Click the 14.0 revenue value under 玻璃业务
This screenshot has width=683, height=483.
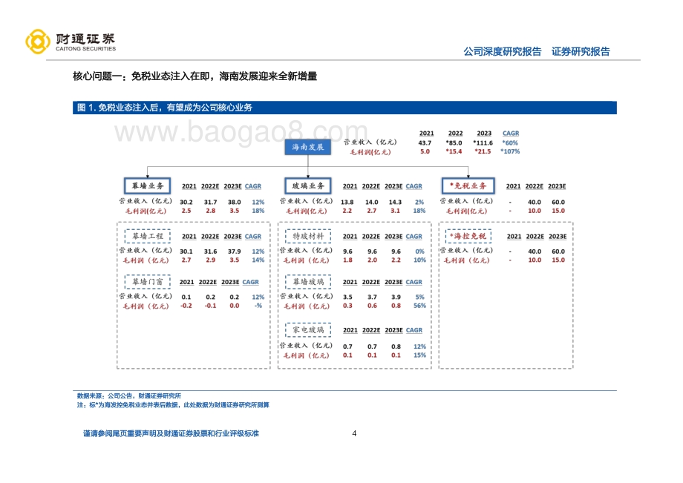click(x=371, y=202)
